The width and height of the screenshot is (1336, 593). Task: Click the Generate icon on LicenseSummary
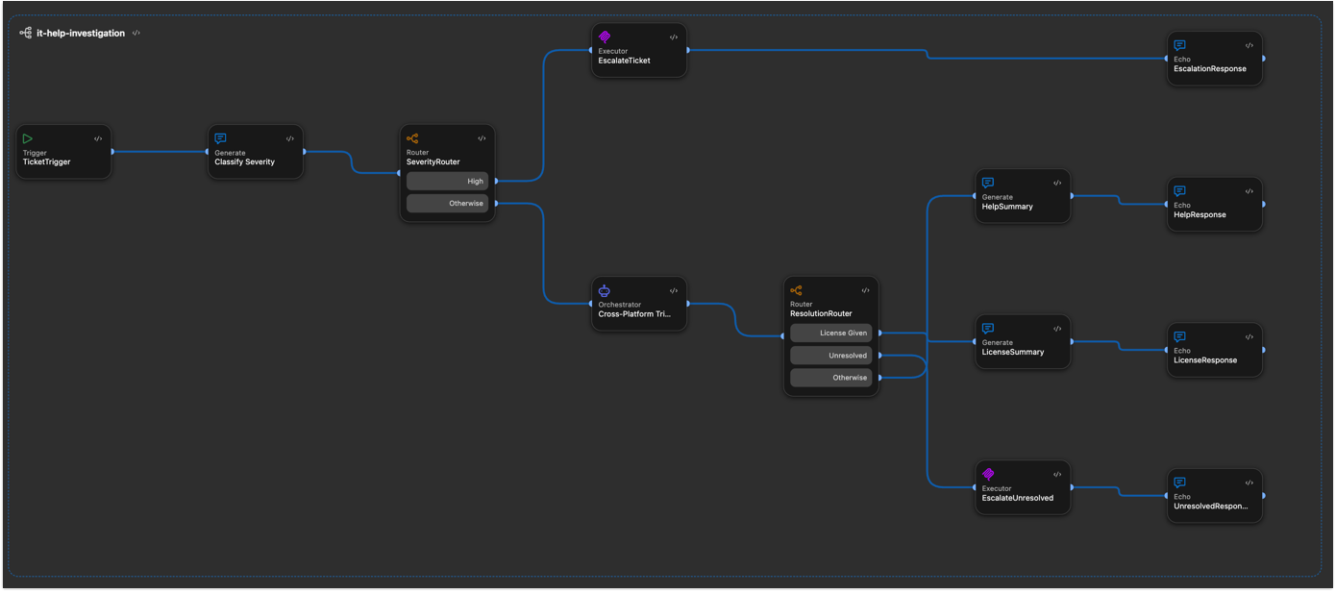click(988, 329)
